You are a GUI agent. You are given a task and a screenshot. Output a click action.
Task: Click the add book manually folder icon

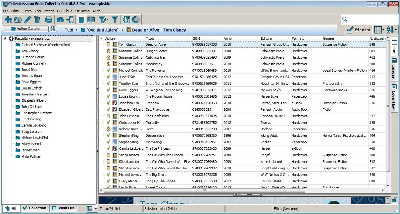coord(18,20)
